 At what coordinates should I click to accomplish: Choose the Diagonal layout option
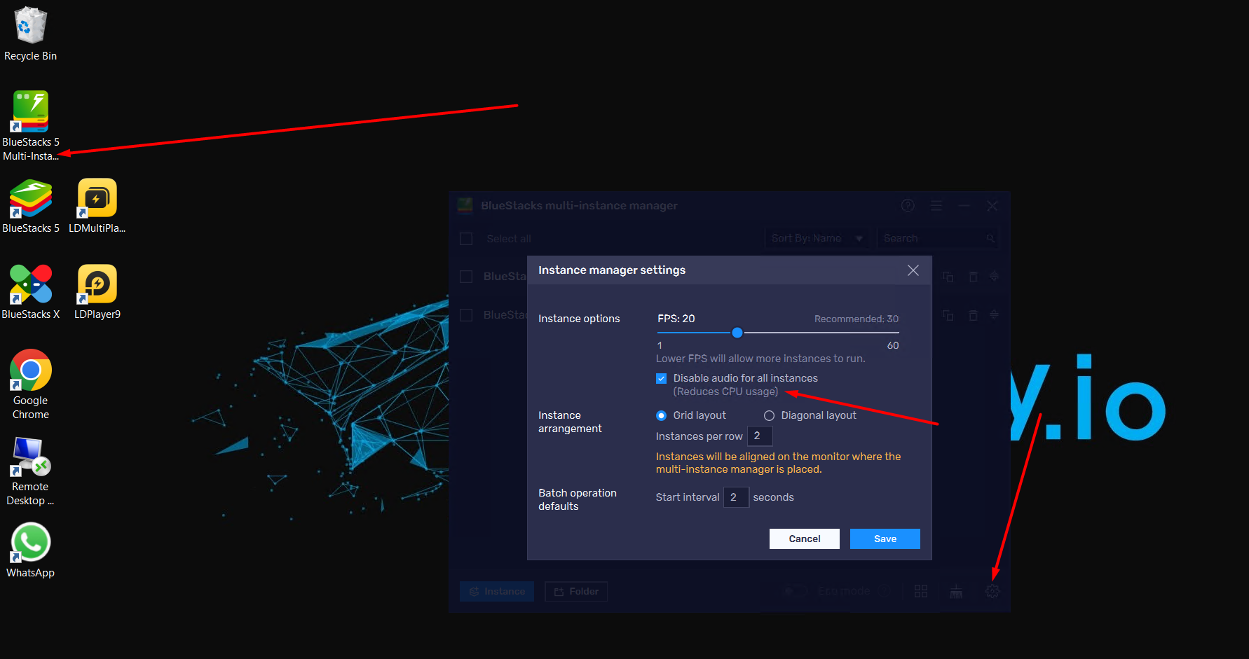point(769,415)
